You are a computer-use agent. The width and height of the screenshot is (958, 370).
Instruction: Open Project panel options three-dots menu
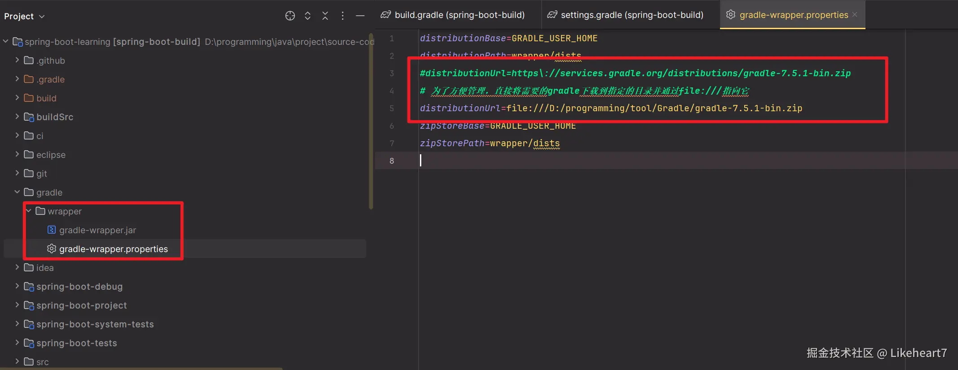[x=343, y=16]
